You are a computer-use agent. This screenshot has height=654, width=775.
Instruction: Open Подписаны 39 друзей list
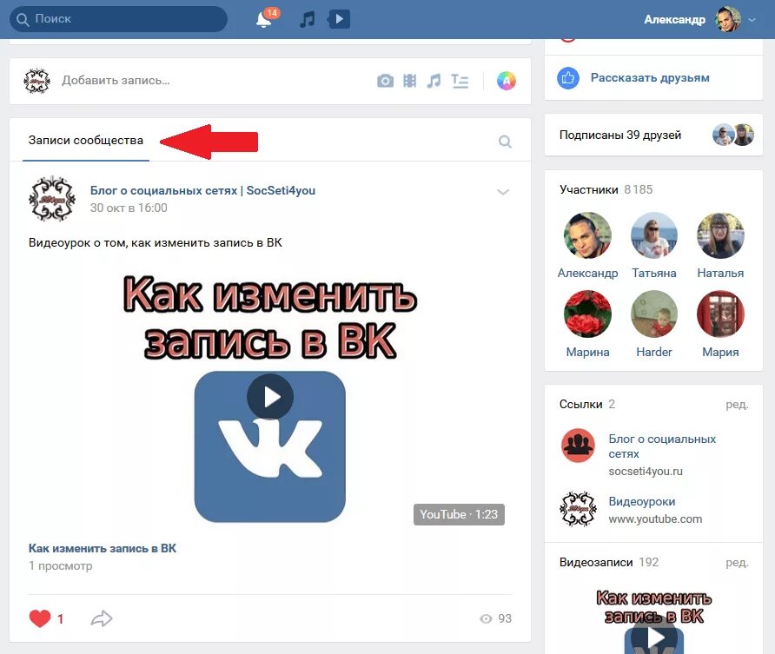pos(620,135)
